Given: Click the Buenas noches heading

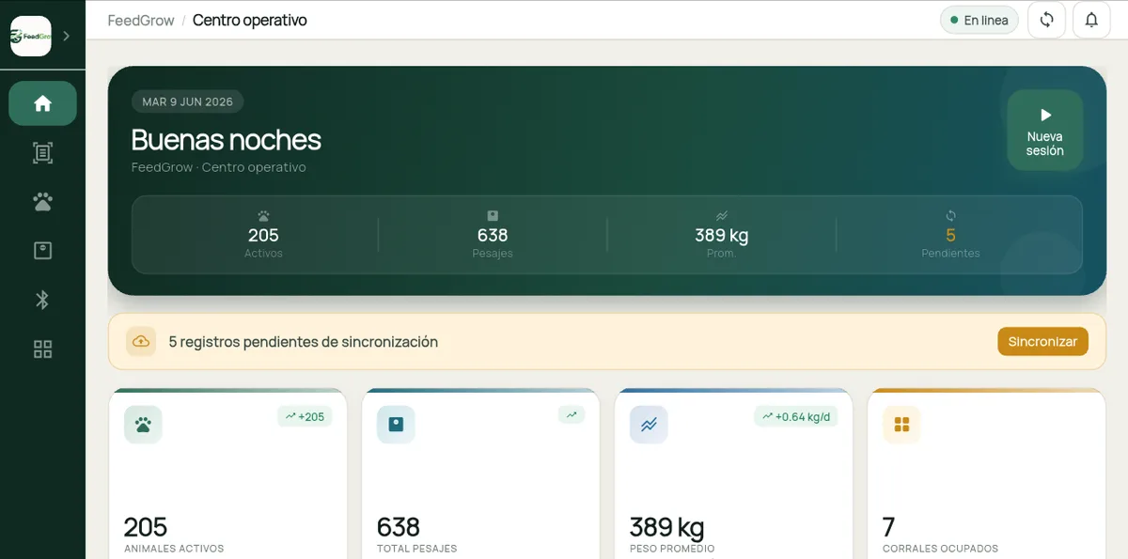Looking at the screenshot, I should click(x=226, y=139).
